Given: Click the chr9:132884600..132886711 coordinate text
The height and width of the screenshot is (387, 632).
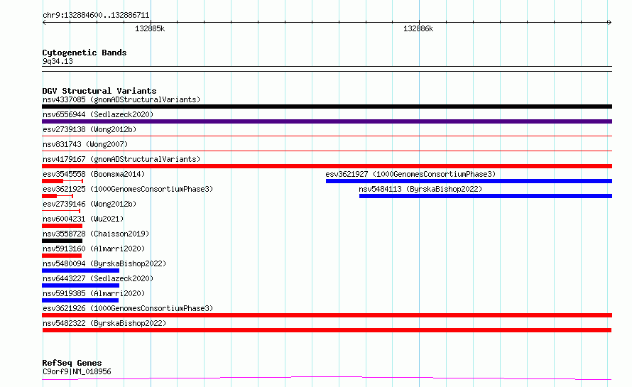Looking at the screenshot, I should coord(96,16).
